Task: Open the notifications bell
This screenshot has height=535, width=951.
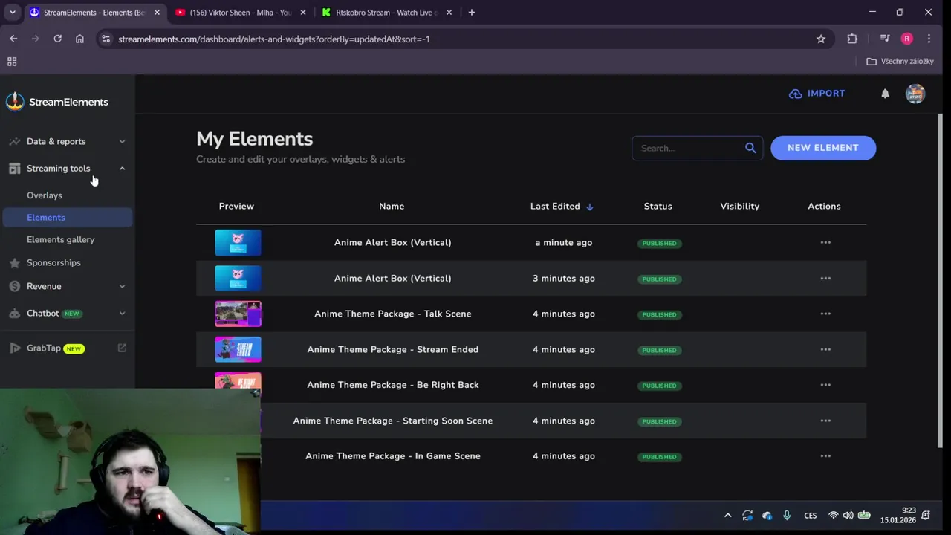Action: [885, 94]
